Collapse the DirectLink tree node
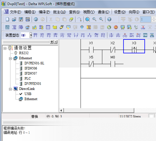 pos(10,89)
